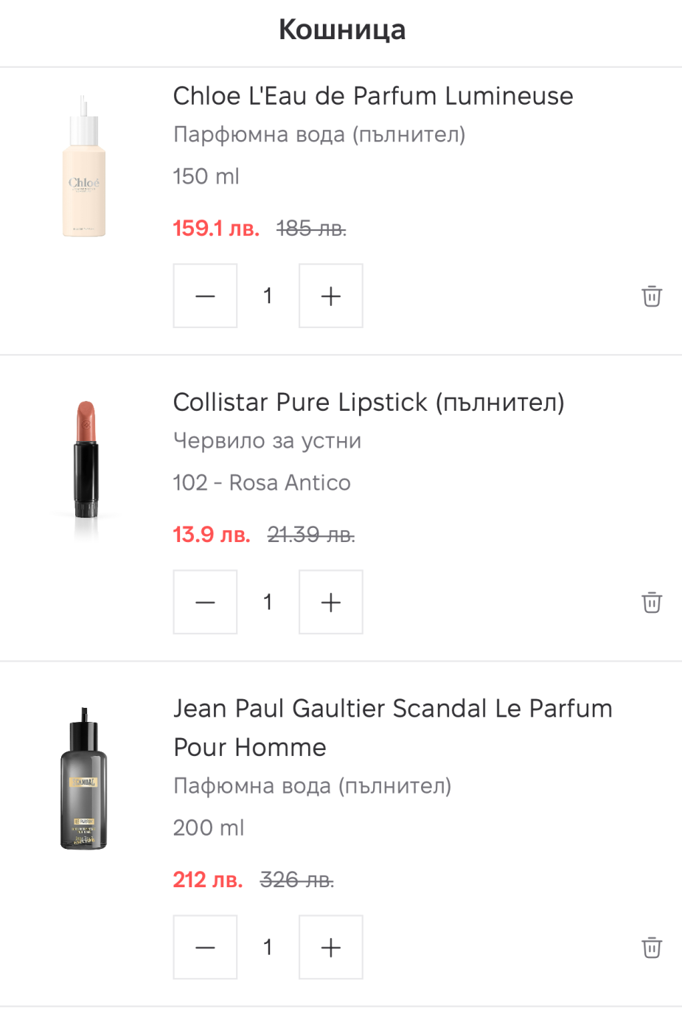682x1014 pixels.
Task: Click quantity value of Collistar lipstick
Action: (268, 602)
